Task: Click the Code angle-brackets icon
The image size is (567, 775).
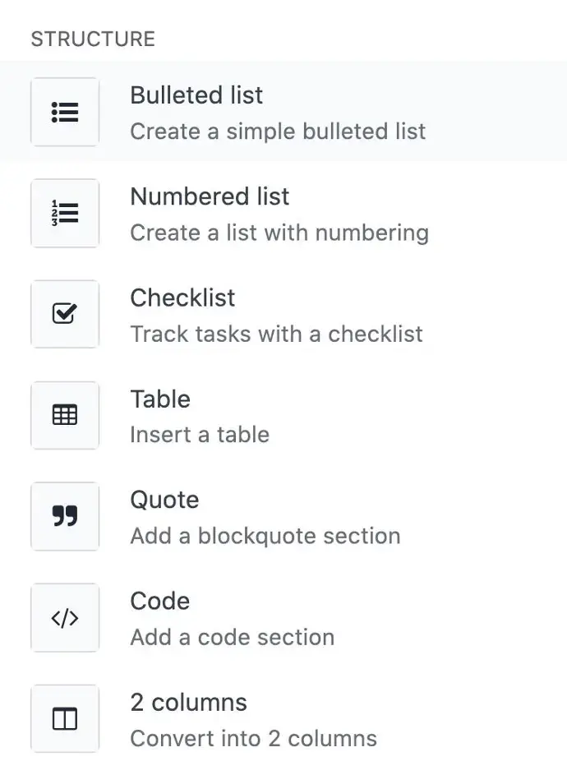Action: (65, 617)
